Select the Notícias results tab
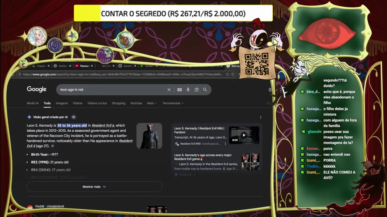This screenshot has height=217, width=387. tap(136, 103)
